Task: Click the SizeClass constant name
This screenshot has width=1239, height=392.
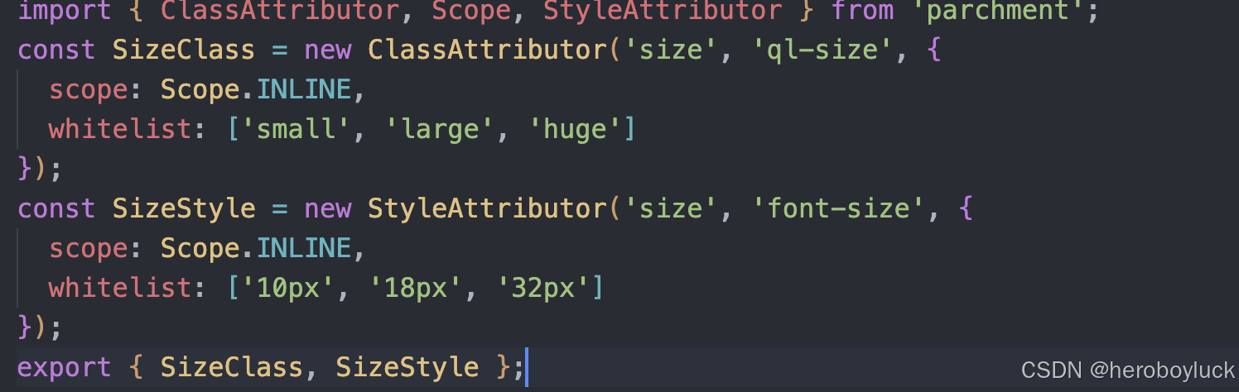Action: pyautogui.click(x=184, y=50)
